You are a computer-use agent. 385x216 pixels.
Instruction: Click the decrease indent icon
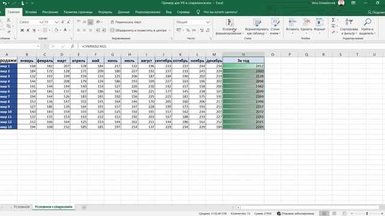pos(98,30)
